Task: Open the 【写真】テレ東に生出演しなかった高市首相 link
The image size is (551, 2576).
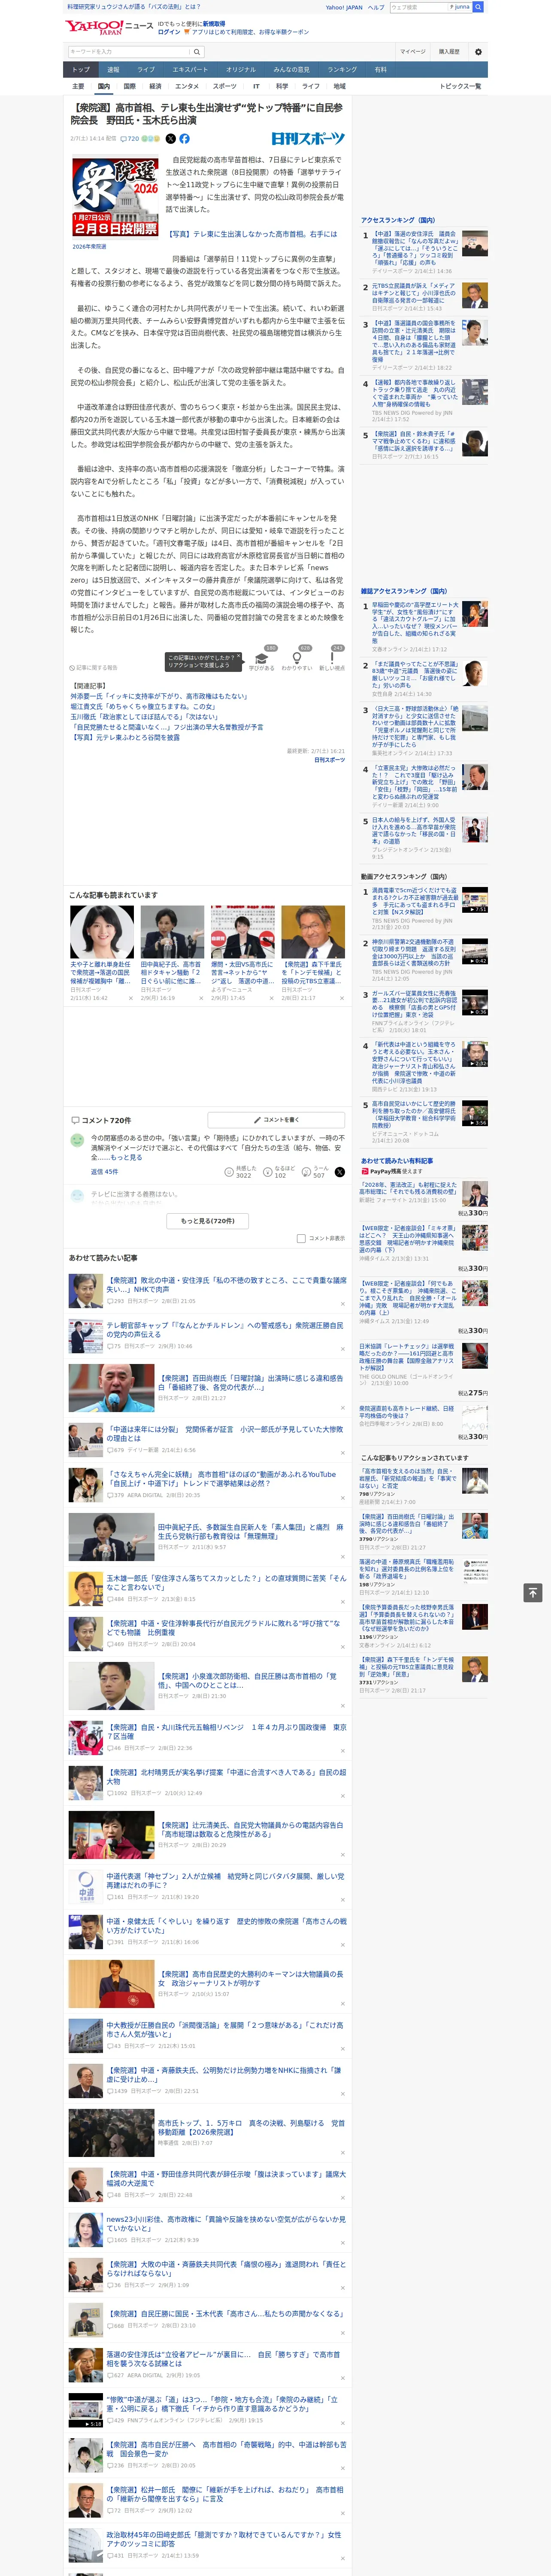Action: tap(251, 234)
